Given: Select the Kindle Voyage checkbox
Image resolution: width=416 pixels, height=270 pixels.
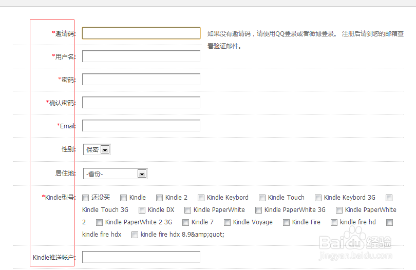Looking at the screenshot, I should pos(227,222).
